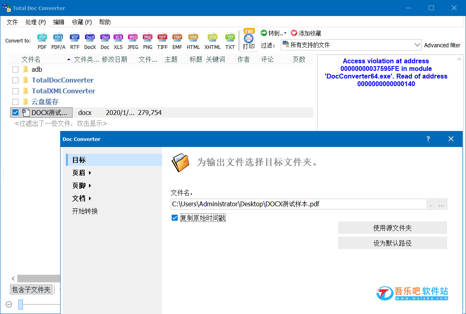Choose JPEG output format icon
This screenshot has width=466, height=314.
[133, 41]
